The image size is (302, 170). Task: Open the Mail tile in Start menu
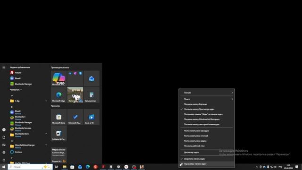92,78
